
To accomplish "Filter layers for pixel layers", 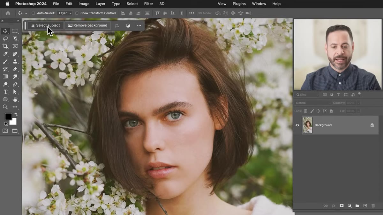I will pyautogui.click(x=325, y=95).
